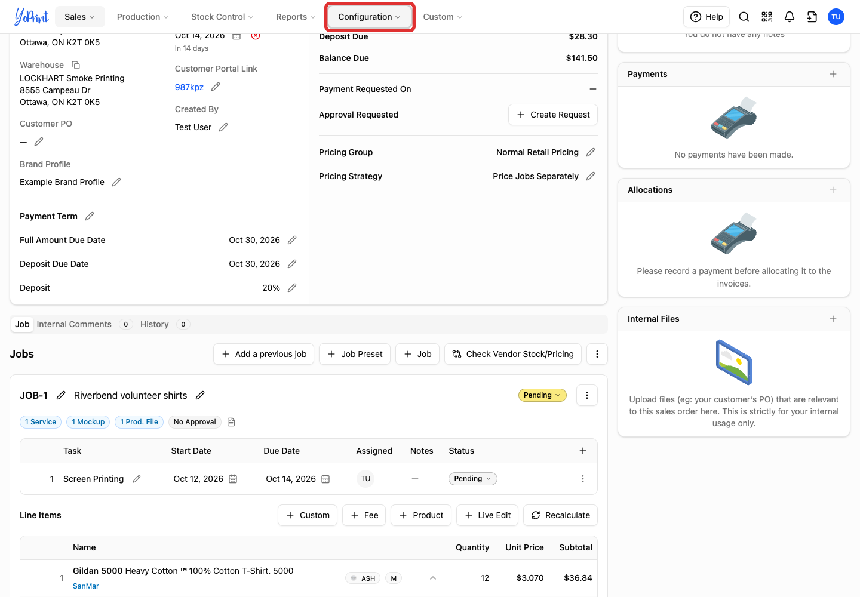
Task: Click the Recalculate button
Action: (x=560, y=515)
